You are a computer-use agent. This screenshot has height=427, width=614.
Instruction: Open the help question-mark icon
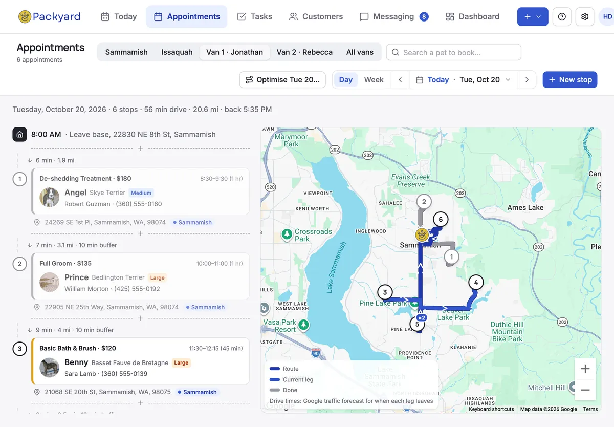tap(562, 17)
